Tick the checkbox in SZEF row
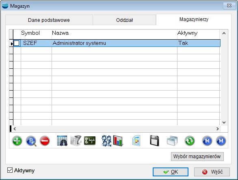Screen dimensions: 238x180 (x=17, y=43)
